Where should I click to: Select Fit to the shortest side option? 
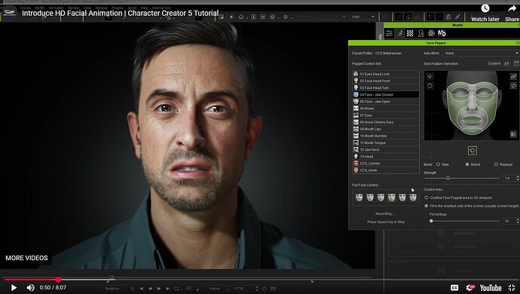coord(427,206)
